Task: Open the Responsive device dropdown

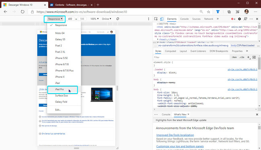Action: (55, 19)
